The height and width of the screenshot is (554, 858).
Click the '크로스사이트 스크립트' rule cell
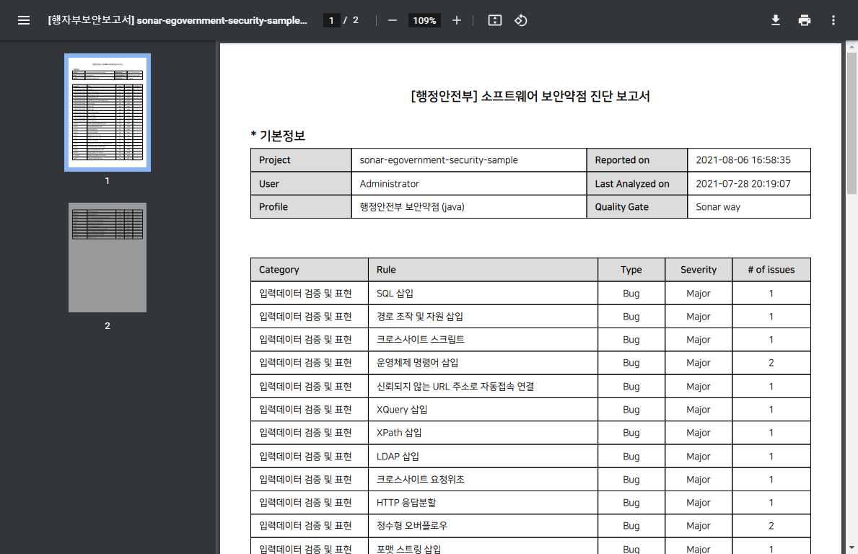pyautogui.click(x=483, y=339)
